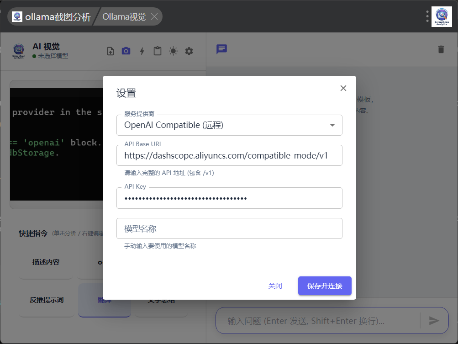The width and height of the screenshot is (458, 344).
Task: Close the 设置 dialog with the X
Action: tap(343, 88)
